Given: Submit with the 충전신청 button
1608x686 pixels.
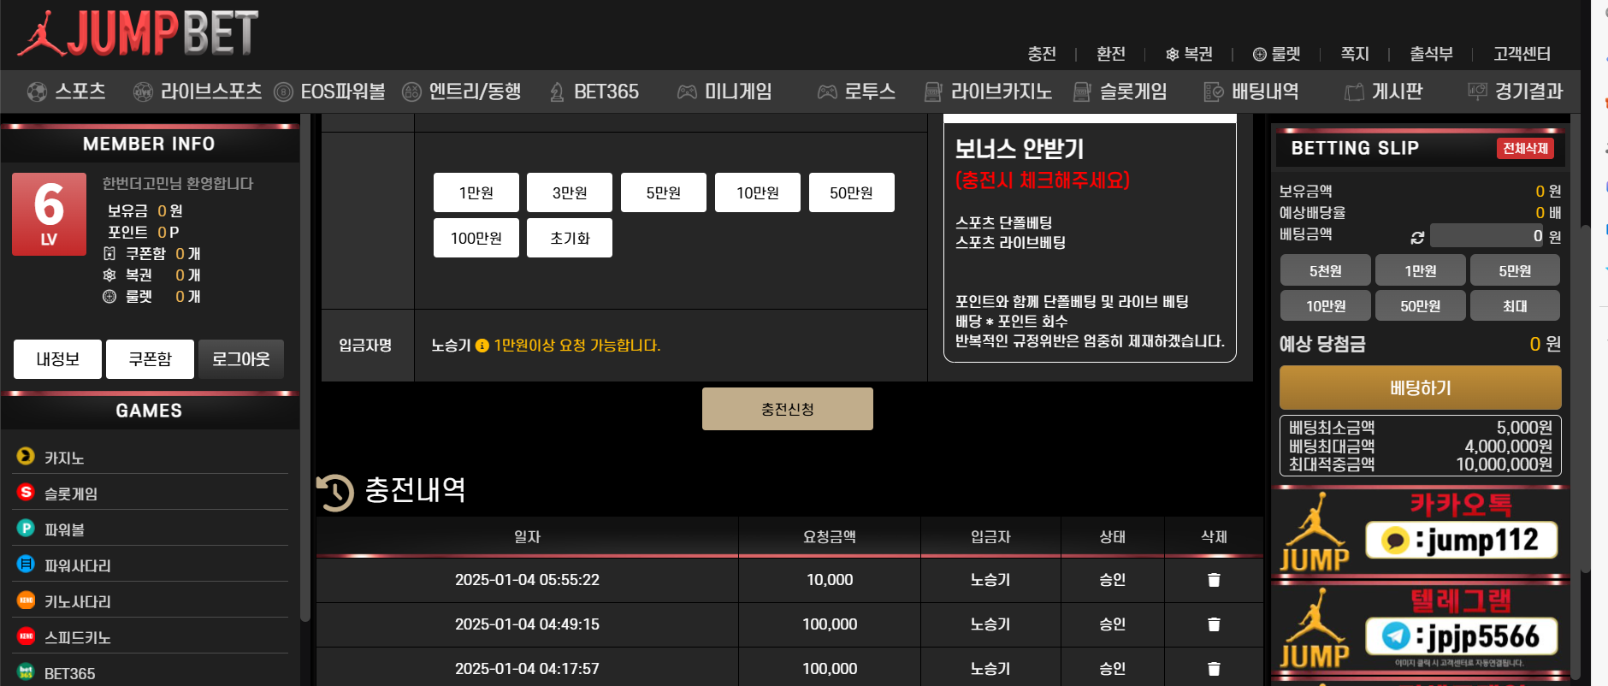Looking at the screenshot, I should tap(788, 409).
